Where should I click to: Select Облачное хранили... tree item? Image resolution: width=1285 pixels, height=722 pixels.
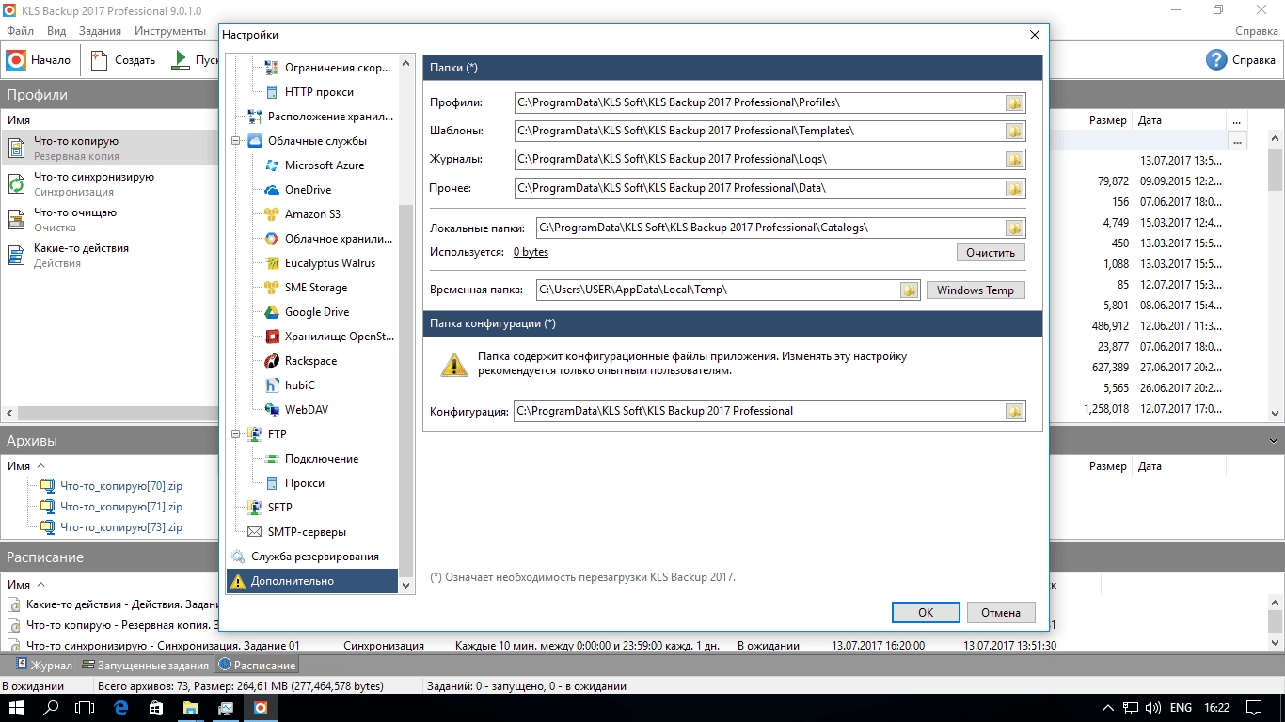340,239
